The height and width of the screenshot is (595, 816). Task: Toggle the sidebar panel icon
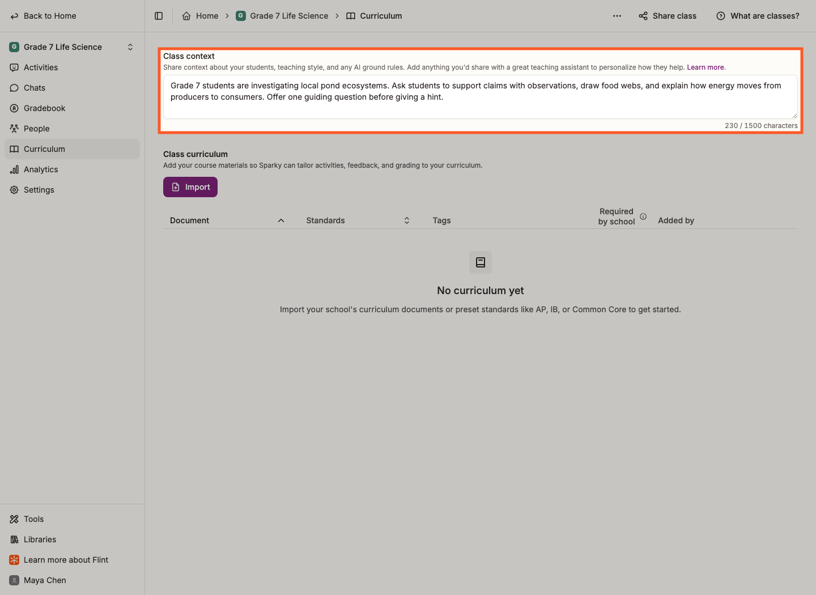click(159, 16)
